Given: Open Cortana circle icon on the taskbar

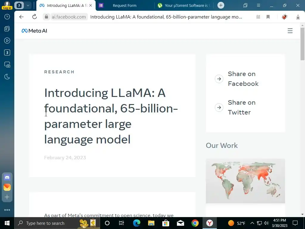Looking at the screenshot, I should 107,223.
